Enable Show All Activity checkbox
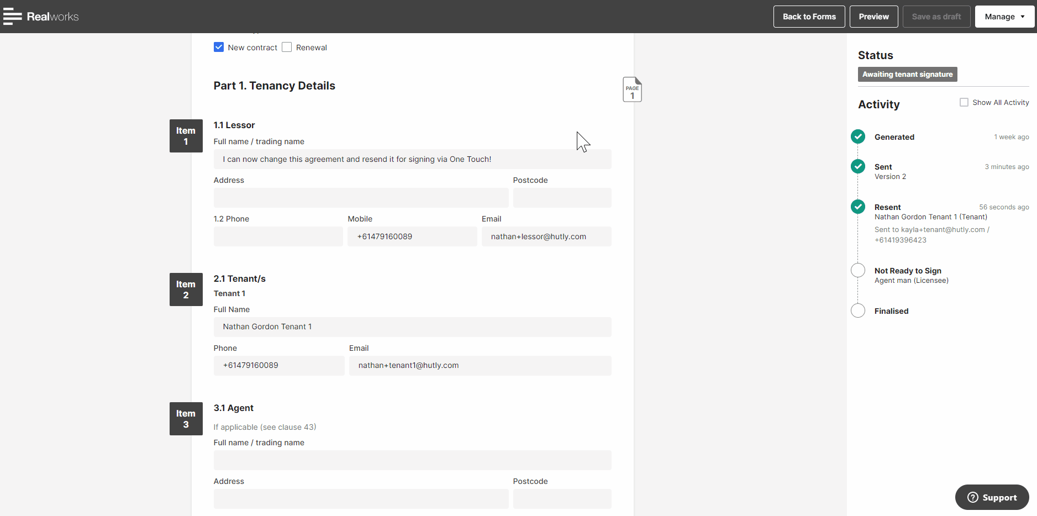The height and width of the screenshot is (516, 1037). (x=964, y=102)
